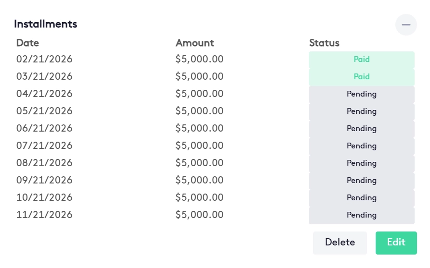Click the Status column header
Viewport: 430px width, 268px height.
[324, 43]
